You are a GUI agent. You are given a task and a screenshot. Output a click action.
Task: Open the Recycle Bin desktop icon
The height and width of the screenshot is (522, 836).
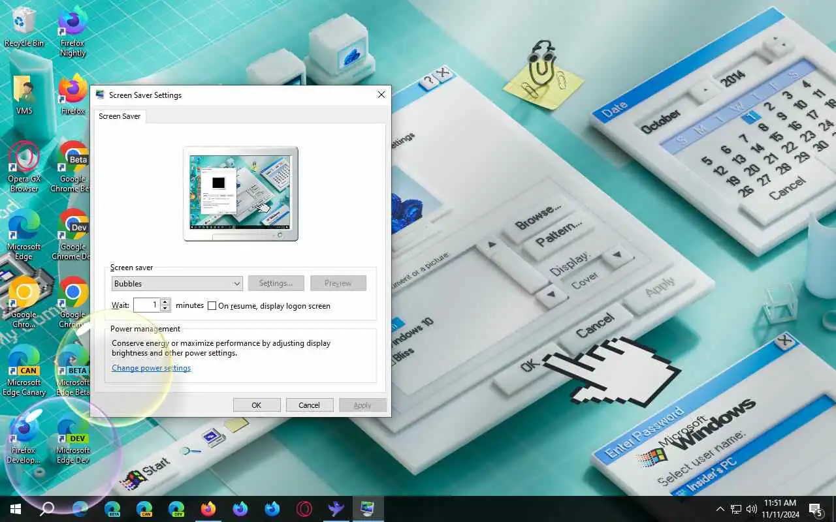(24, 27)
